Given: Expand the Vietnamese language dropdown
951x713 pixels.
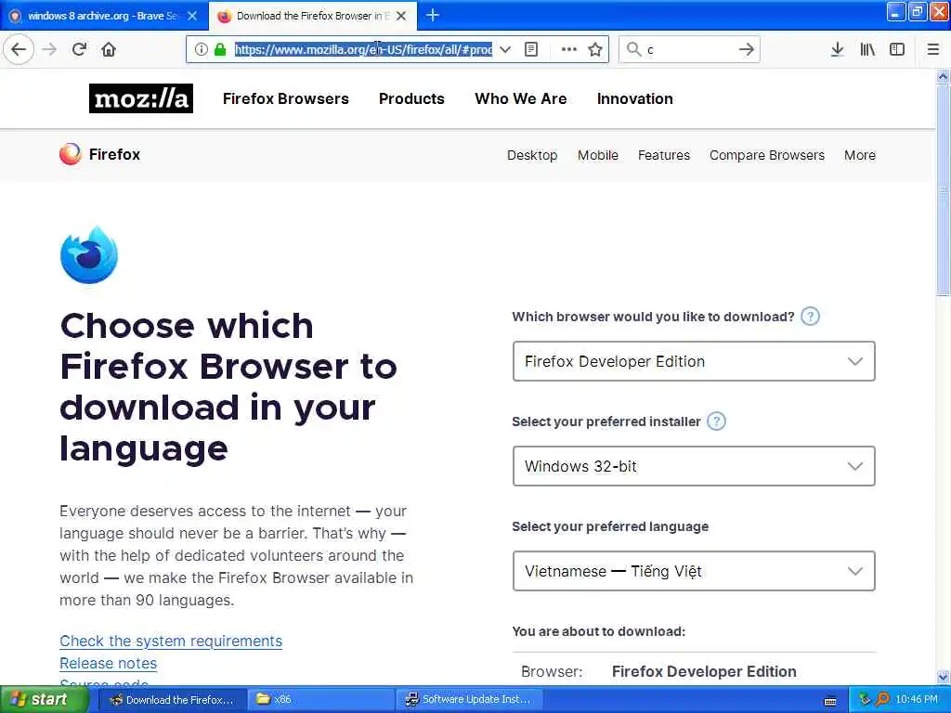Looking at the screenshot, I should click(693, 571).
